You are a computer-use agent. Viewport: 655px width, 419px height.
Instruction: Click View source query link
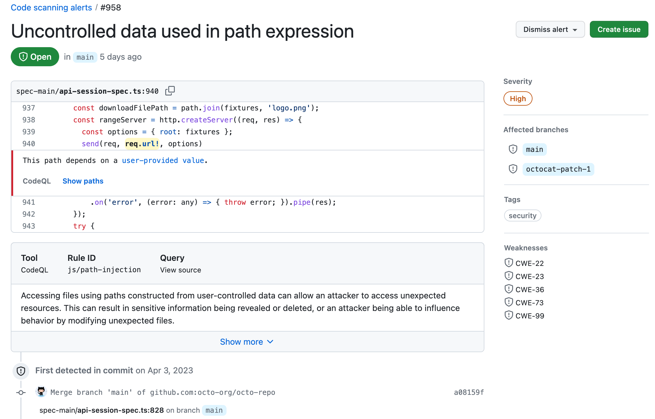coord(180,270)
